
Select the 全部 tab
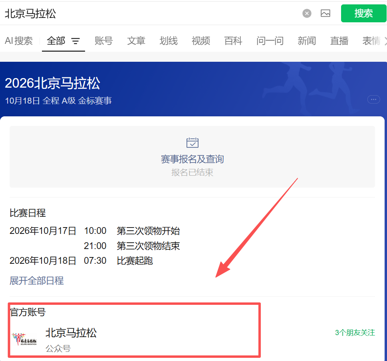(56, 41)
